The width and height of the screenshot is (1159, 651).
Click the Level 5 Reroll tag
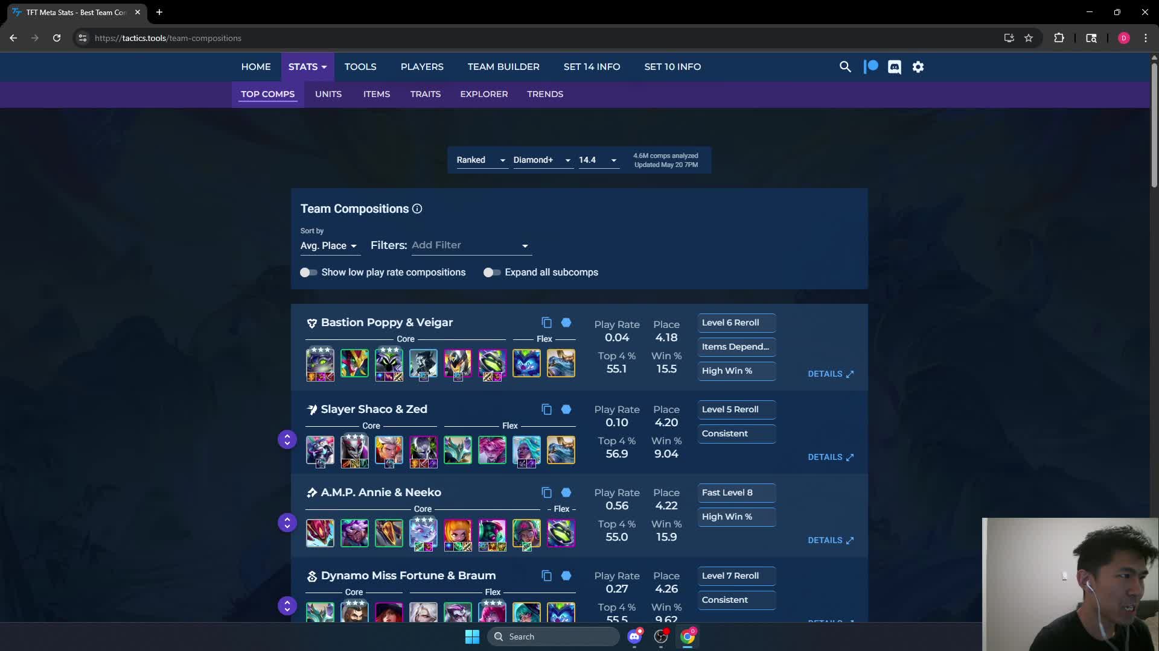(x=736, y=409)
